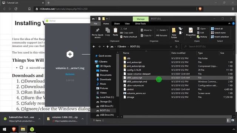Viewport: 237px width, 133px height.
Task: Open the Copy to dropdown
Action: [147, 35]
